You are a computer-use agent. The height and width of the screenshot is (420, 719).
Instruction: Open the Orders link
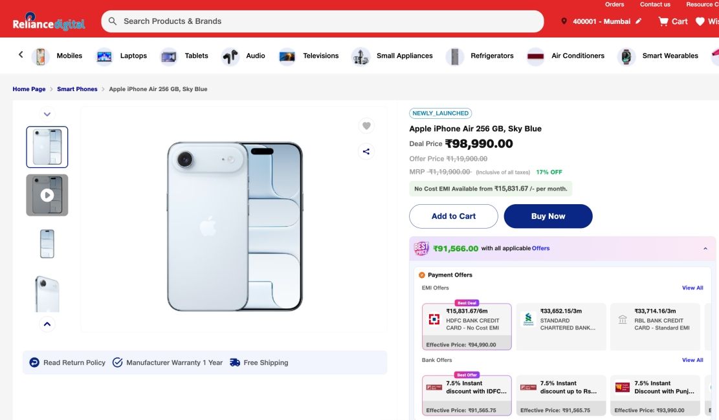tap(614, 4)
